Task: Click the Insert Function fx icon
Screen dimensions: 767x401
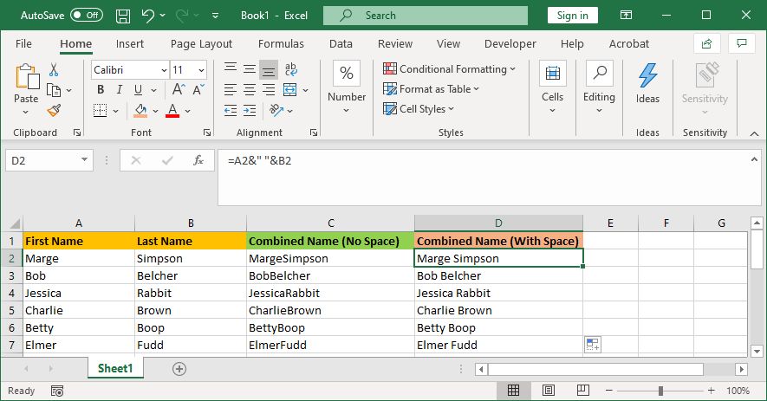Action: (x=198, y=160)
